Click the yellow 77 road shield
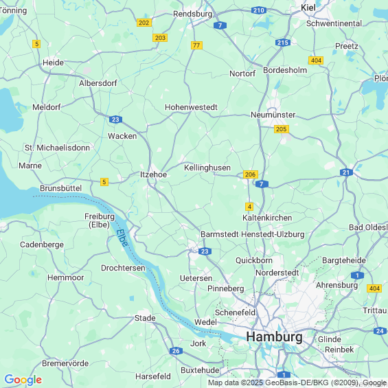The image size is (388, 388). pos(196,45)
